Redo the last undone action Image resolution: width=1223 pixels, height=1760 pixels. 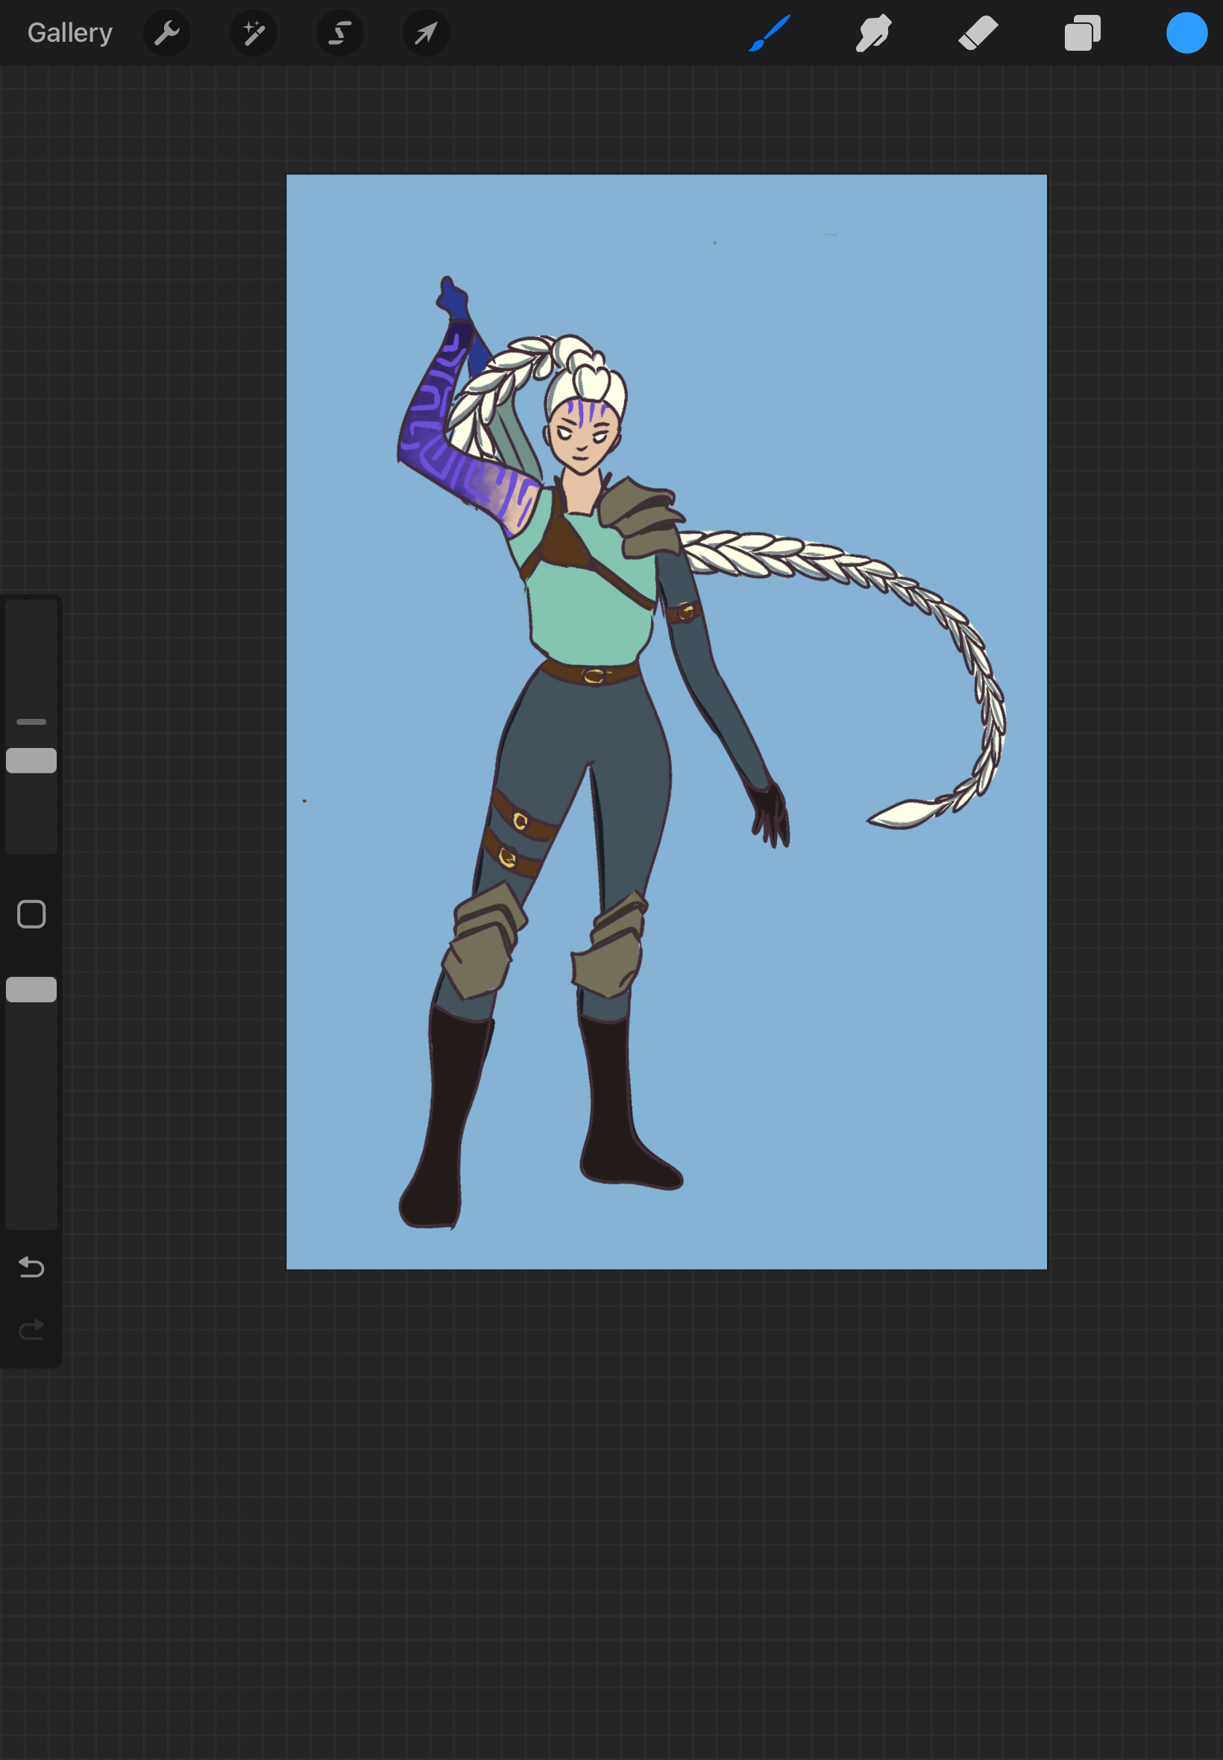click(31, 1330)
